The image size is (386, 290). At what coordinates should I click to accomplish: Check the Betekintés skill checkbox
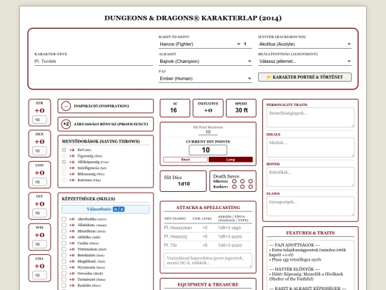pyautogui.click(x=64, y=255)
